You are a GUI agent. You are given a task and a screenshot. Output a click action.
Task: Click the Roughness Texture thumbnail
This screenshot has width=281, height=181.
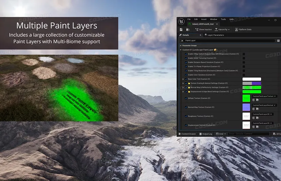coord(246,116)
